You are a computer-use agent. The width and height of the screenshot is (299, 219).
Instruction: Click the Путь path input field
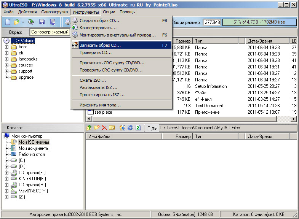point(228,128)
